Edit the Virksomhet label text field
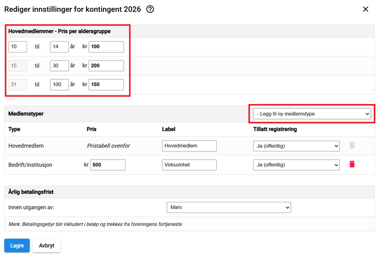Image resolution: width=379 pixels, height=255 pixels. [x=189, y=165]
